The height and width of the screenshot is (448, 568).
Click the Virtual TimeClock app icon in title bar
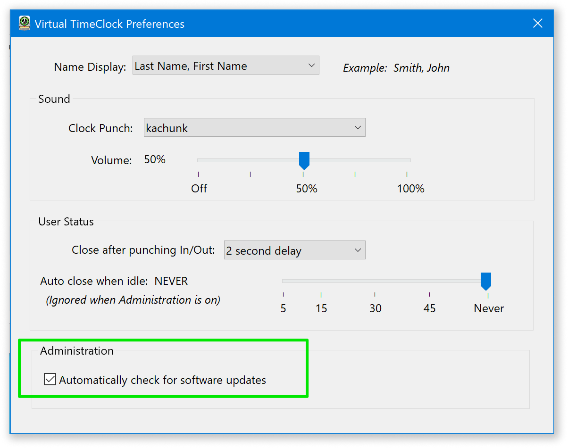pyautogui.click(x=25, y=23)
